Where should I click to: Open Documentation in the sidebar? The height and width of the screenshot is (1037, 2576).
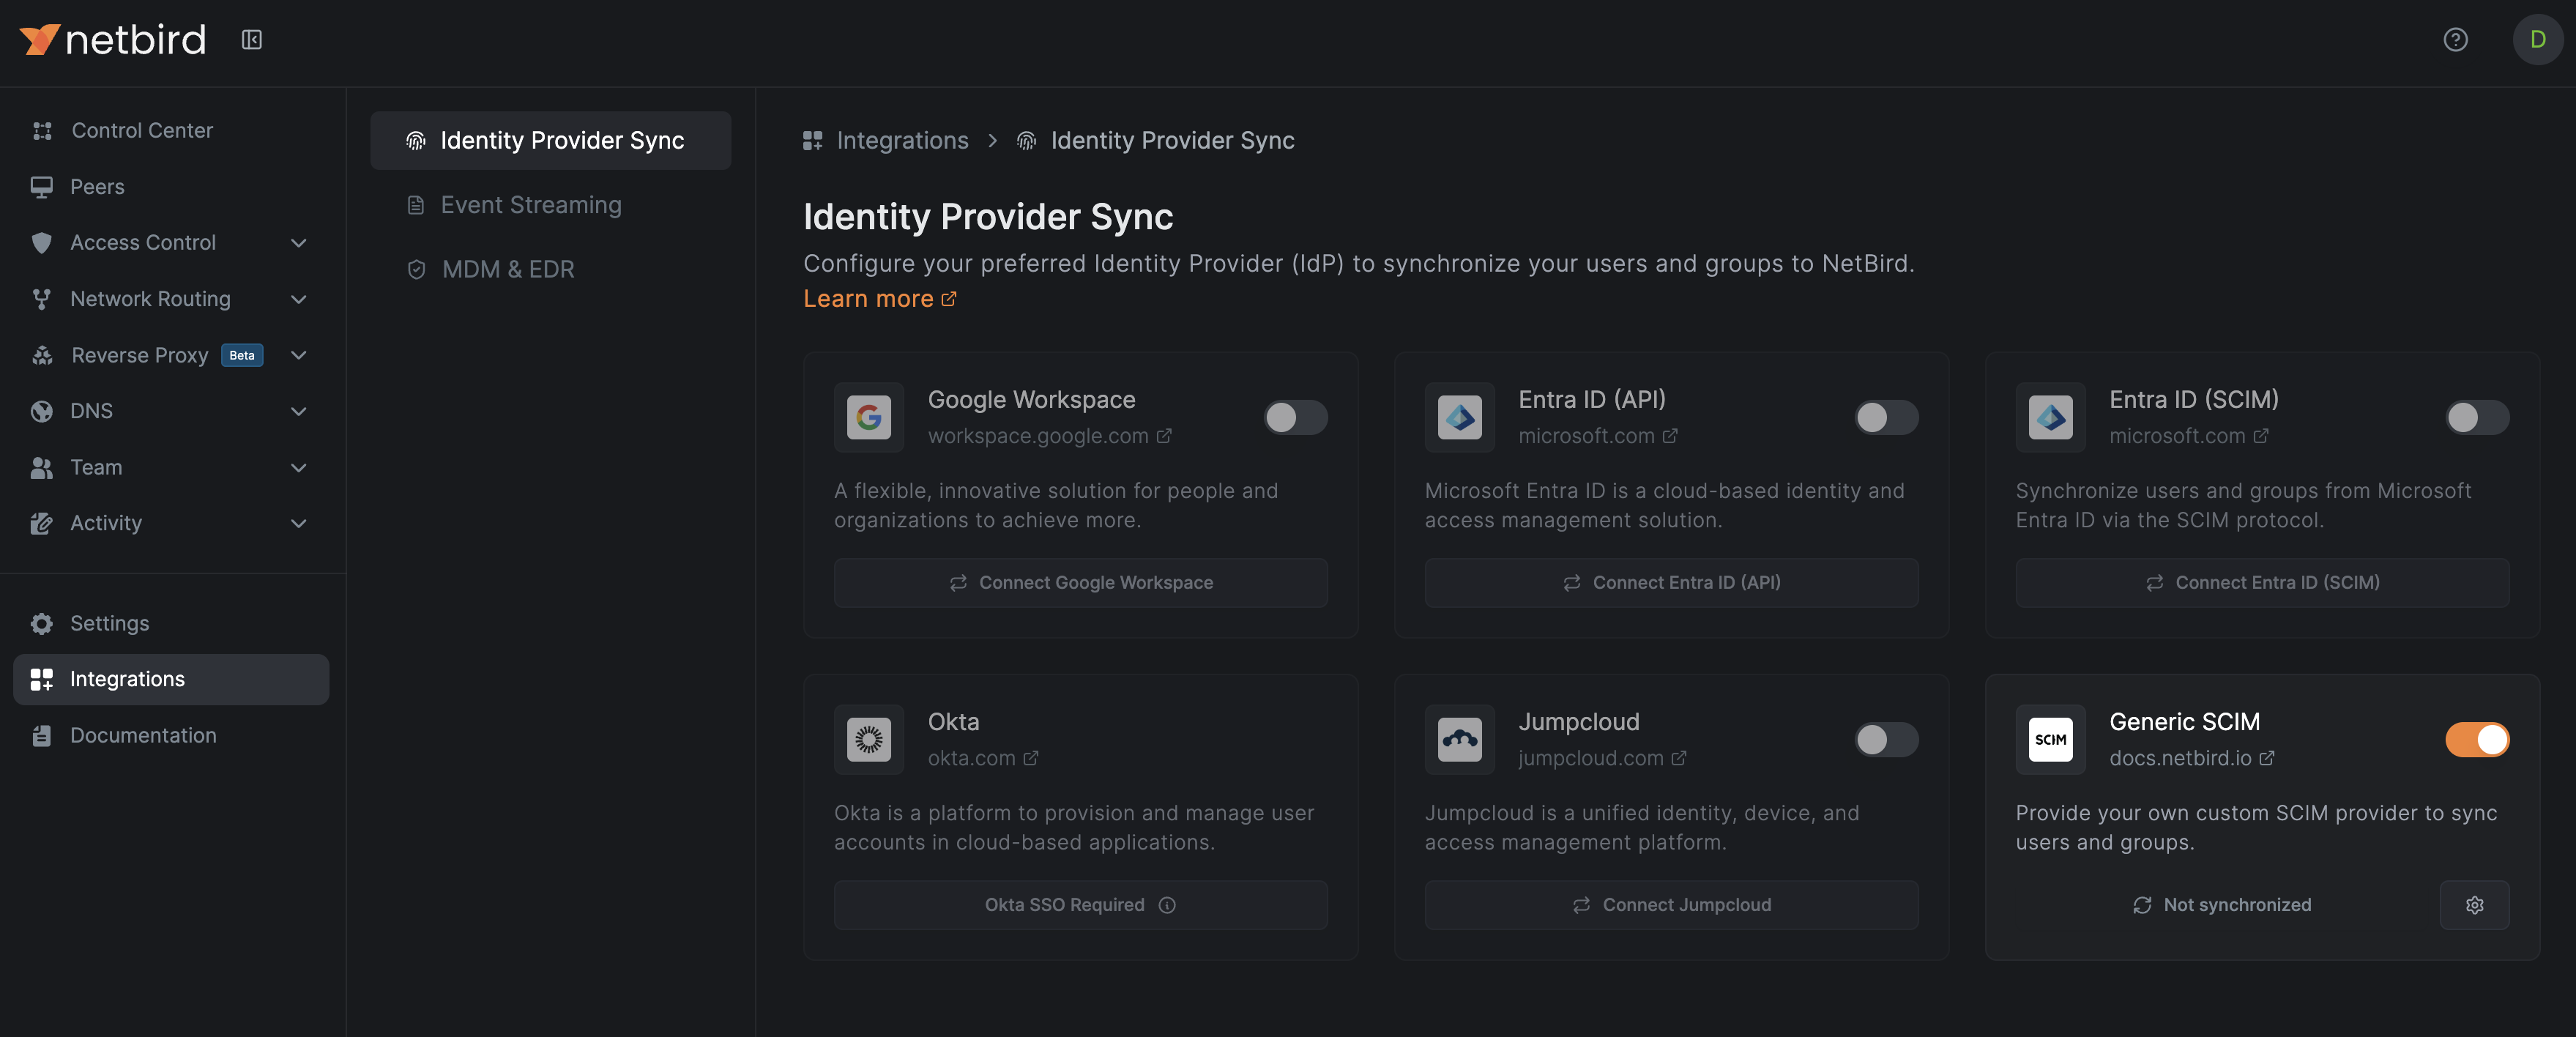171,736
